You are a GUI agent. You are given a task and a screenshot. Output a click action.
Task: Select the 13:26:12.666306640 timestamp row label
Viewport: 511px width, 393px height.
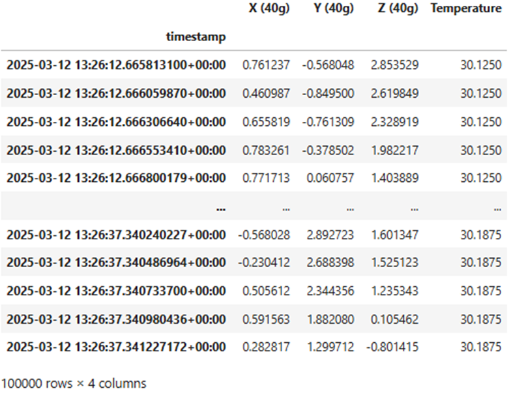(116, 122)
